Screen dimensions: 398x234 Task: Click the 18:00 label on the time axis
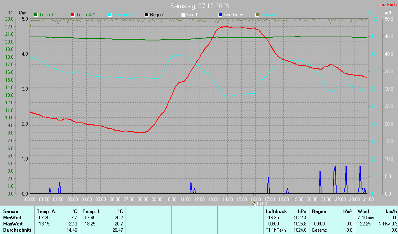(x=283, y=199)
